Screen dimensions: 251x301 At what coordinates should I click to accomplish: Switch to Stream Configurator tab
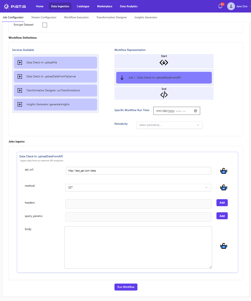44,17
